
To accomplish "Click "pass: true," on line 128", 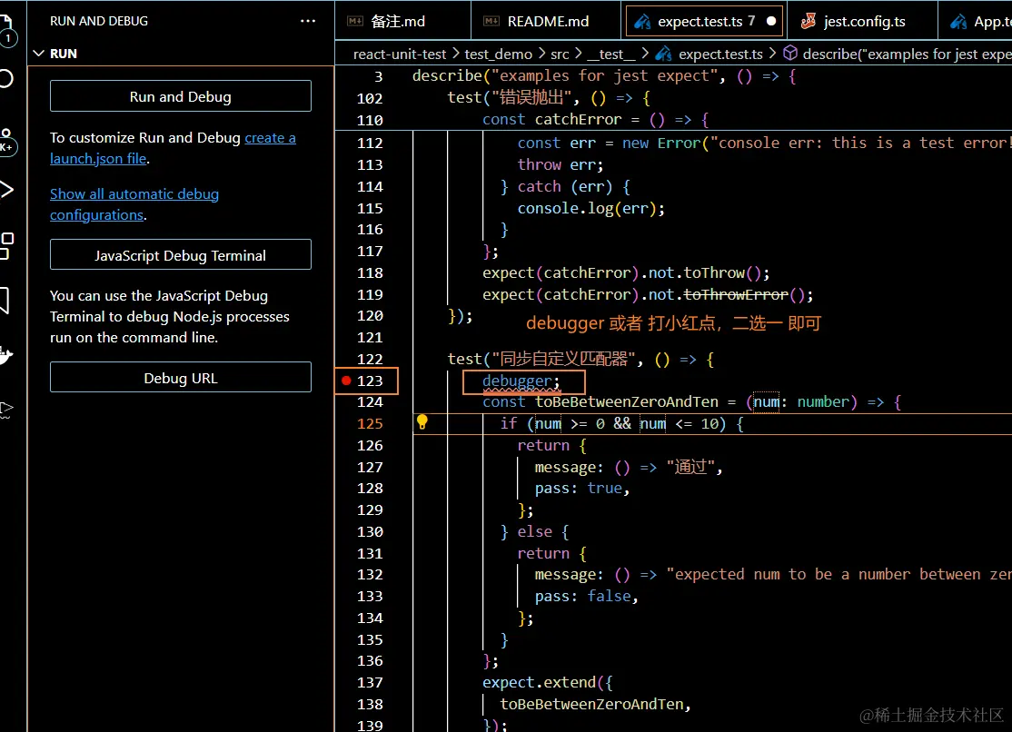I will click(582, 489).
